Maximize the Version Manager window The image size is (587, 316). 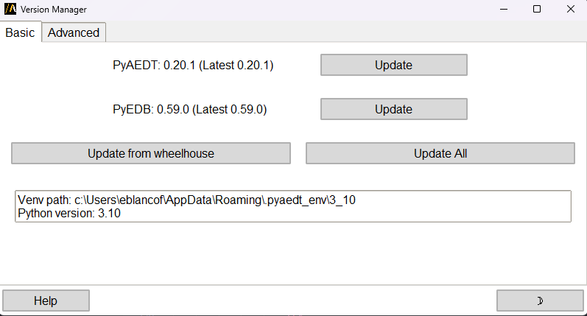(x=537, y=10)
